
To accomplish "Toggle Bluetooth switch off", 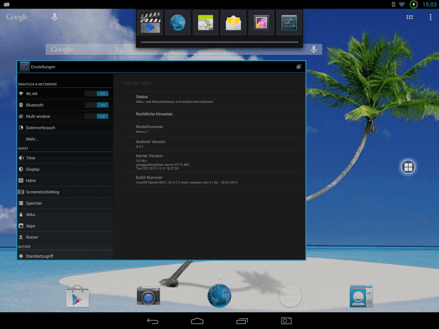I will [96, 105].
